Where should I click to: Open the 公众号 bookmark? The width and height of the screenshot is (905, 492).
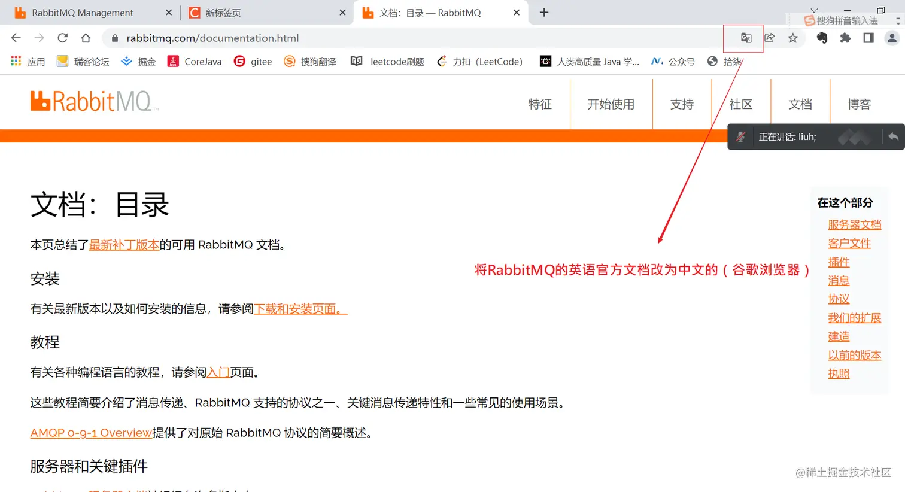tap(673, 61)
